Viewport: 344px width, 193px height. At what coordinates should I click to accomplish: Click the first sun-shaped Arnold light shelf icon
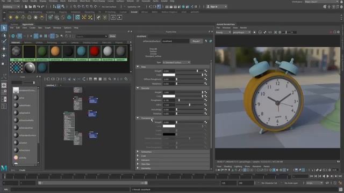tap(11, 17)
